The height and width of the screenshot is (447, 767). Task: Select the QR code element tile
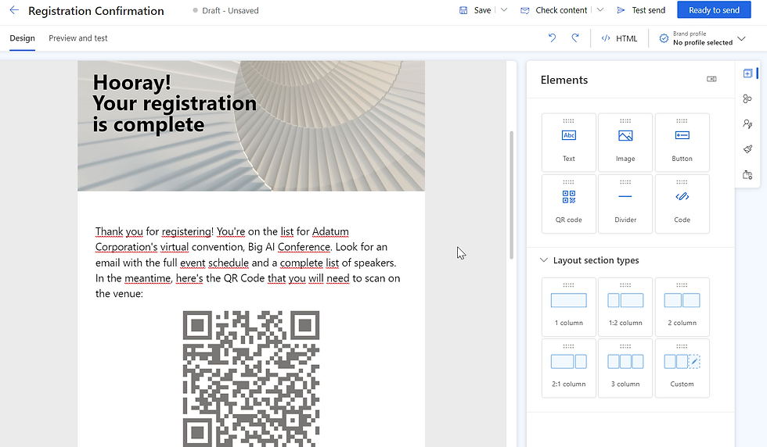click(569, 204)
